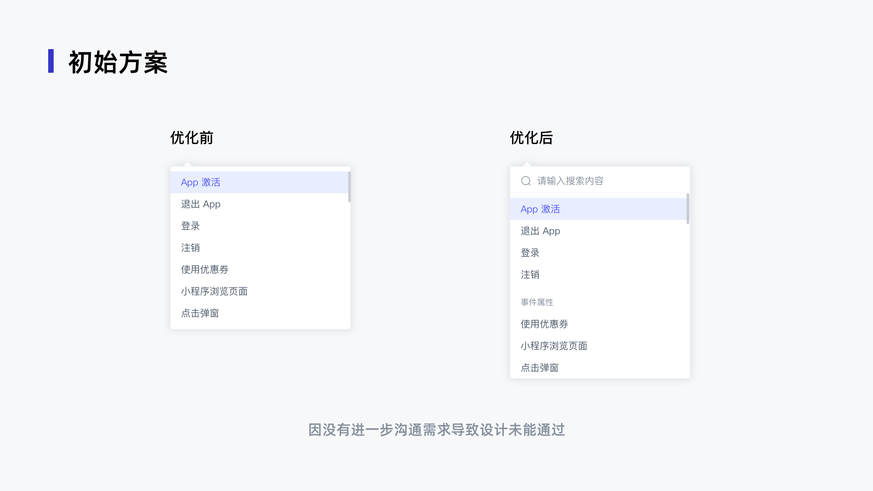Pick '小程序浏览页面' in the 优化前 list
This screenshot has height=491, width=873.
pos(214,291)
